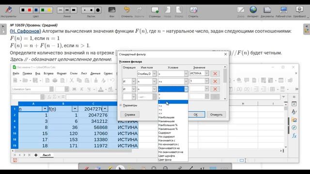Image resolution: width=310 pixels, height=174 pixels.
Task: Switch to the Интернет globe mode
Action: pyautogui.click(x=253, y=10)
